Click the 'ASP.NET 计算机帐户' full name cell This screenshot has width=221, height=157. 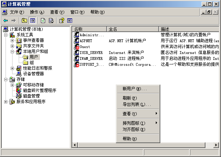(x=127, y=41)
